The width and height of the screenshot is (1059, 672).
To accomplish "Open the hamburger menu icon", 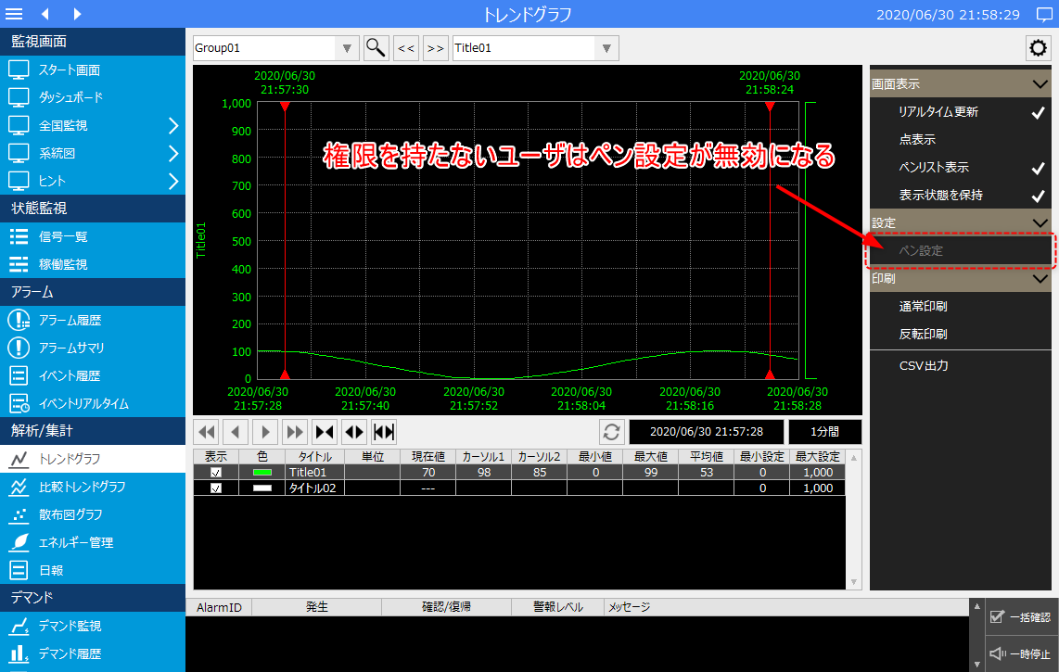I will [14, 14].
